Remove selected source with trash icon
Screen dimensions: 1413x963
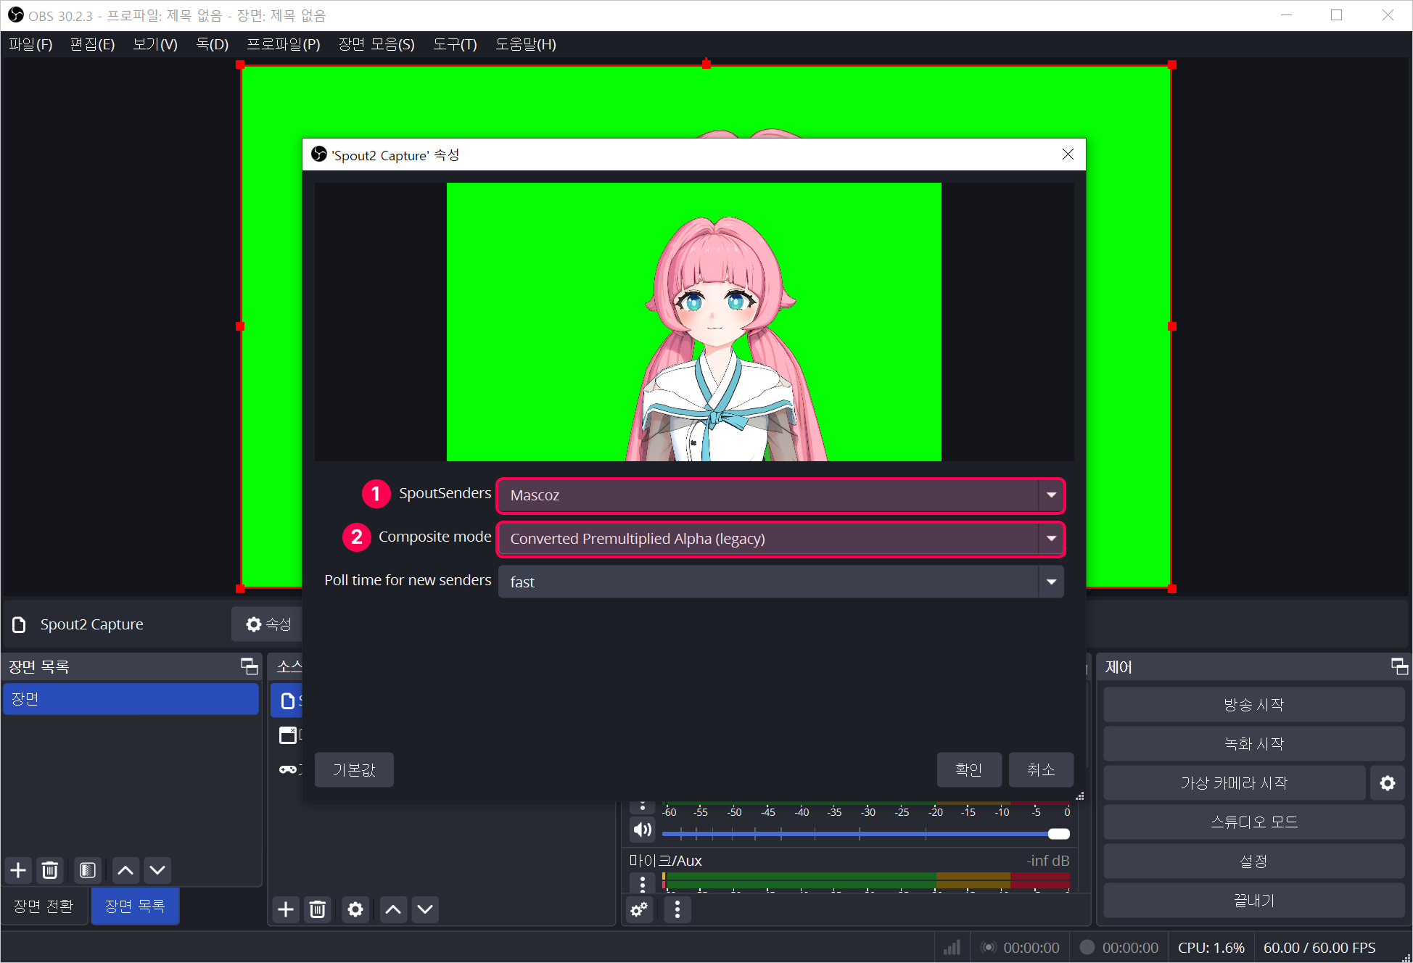tap(318, 909)
